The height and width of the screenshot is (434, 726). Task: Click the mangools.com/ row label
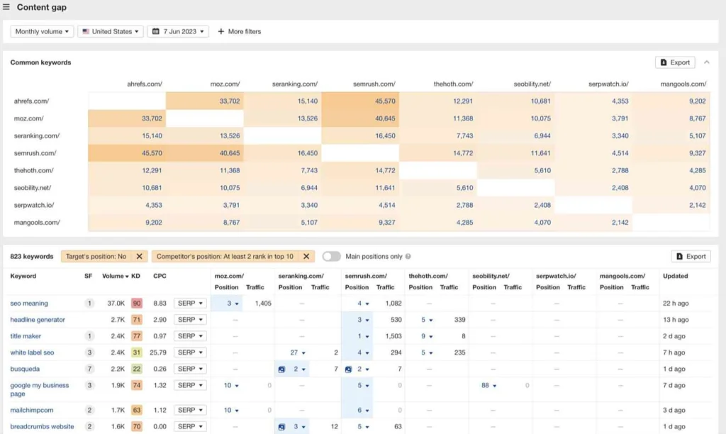(x=37, y=223)
